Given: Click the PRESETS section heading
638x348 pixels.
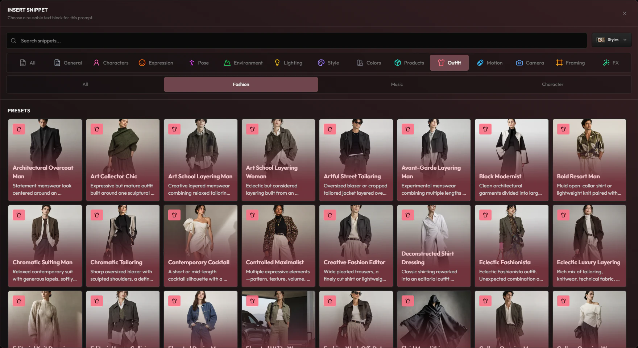Looking at the screenshot, I should 19,111.
